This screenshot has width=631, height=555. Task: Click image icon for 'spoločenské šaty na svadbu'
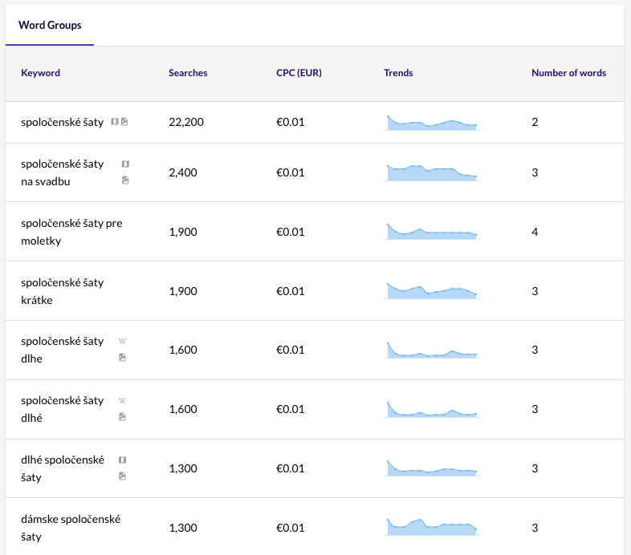[125, 180]
